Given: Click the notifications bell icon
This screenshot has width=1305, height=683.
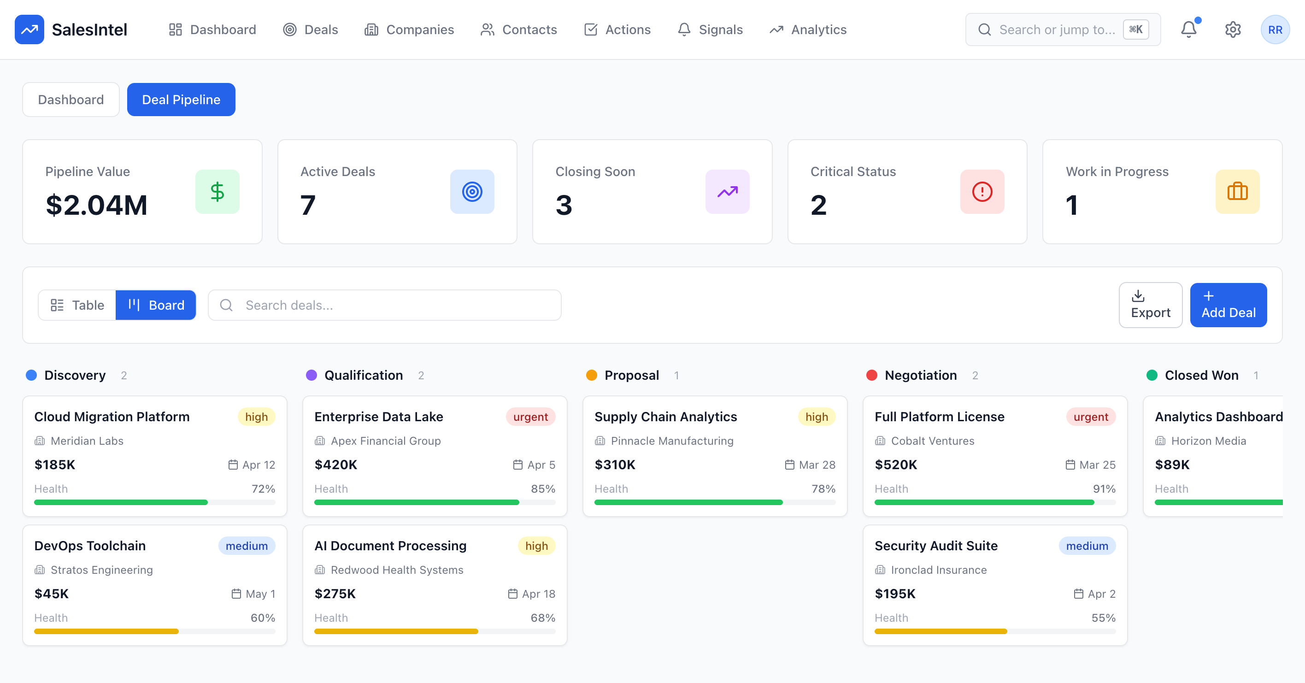Looking at the screenshot, I should tap(1188, 29).
